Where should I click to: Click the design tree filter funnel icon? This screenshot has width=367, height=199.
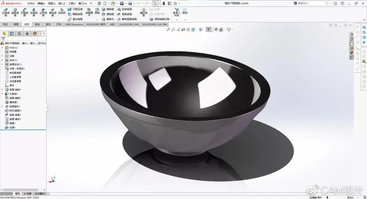pyautogui.click(x=3, y=39)
